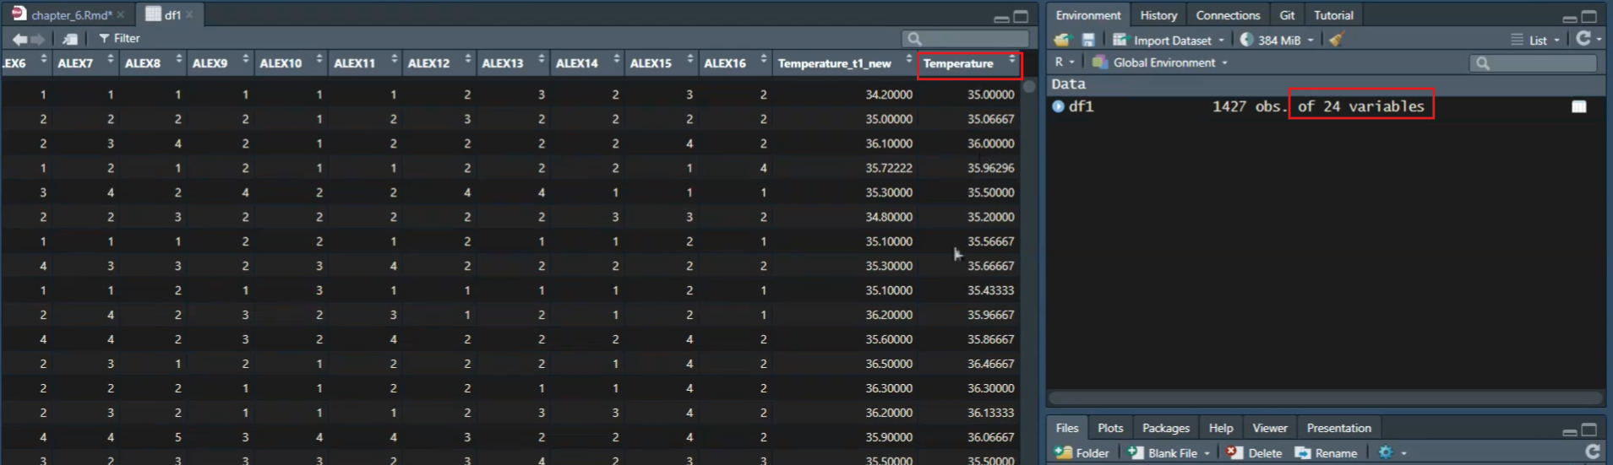Refresh the Environment pane
The image size is (1613, 465).
(1583, 39)
